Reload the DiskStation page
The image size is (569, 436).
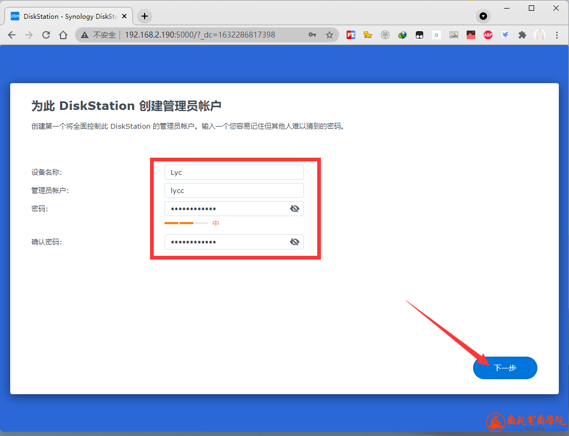46,35
